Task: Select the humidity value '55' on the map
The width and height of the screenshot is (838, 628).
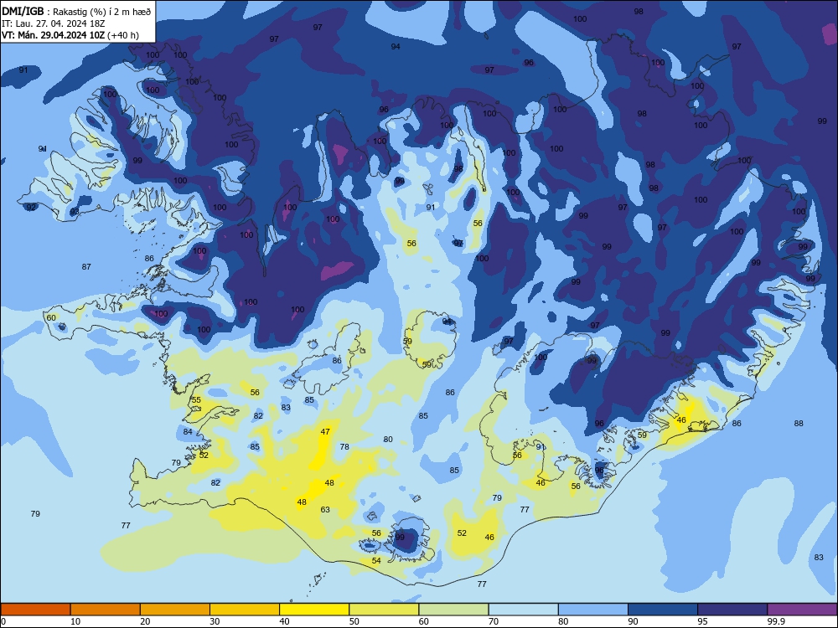Action: tap(196, 400)
